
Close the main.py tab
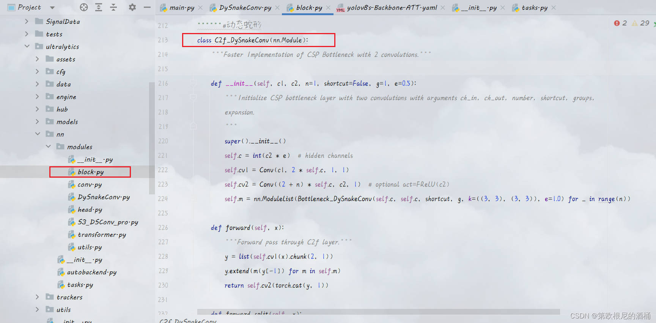[x=200, y=8]
